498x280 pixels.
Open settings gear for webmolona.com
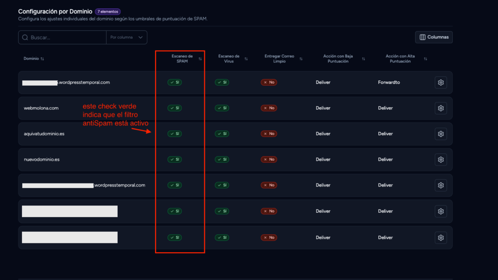tap(441, 108)
